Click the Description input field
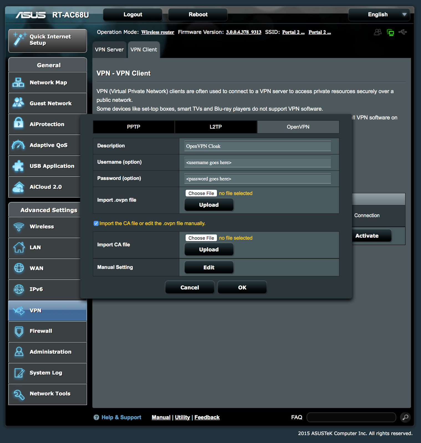 point(258,146)
